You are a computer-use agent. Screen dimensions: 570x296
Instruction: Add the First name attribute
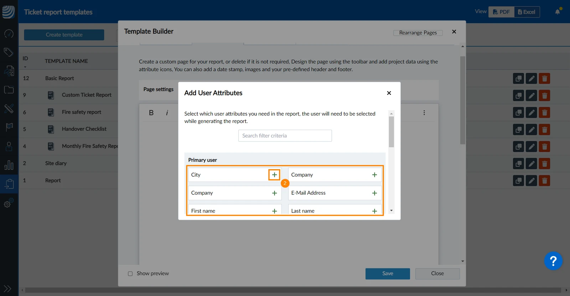coord(274,211)
